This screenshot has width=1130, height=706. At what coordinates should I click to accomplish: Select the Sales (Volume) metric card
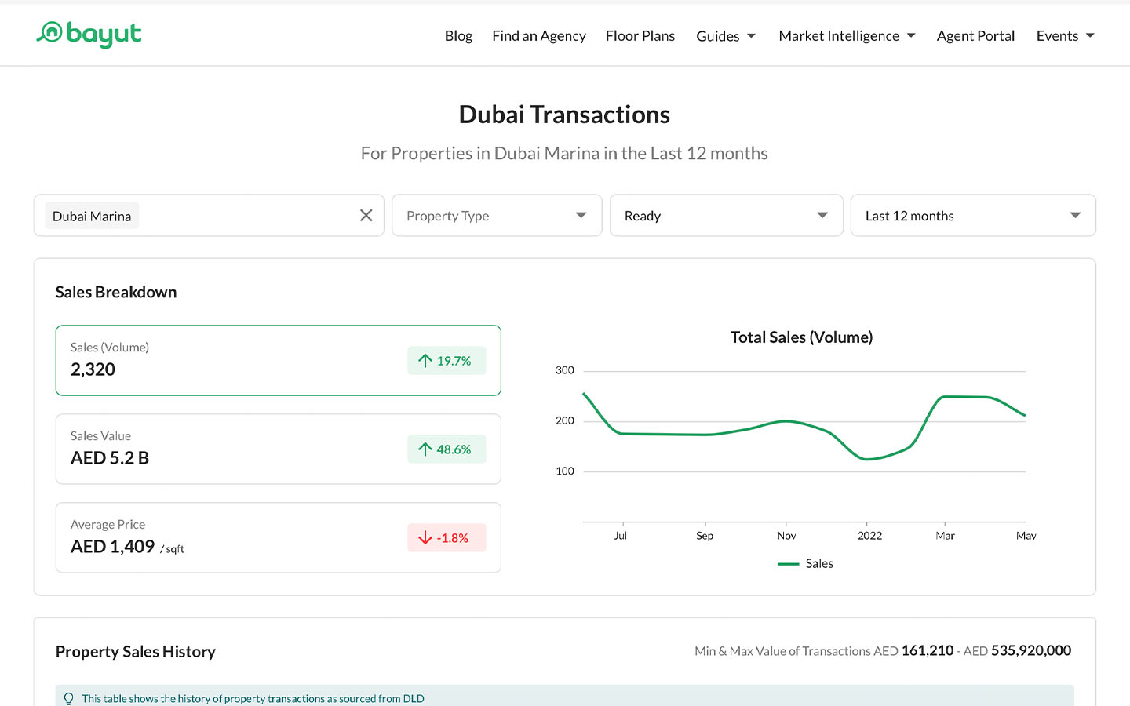pyautogui.click(x=278, y=360)
